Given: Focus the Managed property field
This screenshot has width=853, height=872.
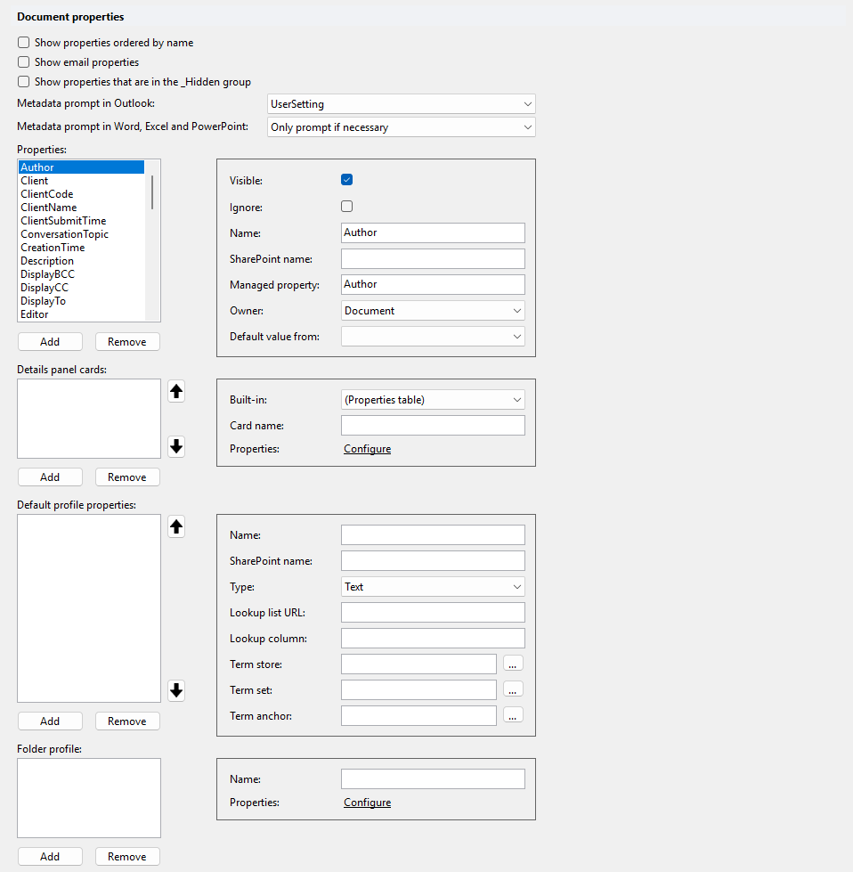Looking at the screenshot, I should (433, 285).
